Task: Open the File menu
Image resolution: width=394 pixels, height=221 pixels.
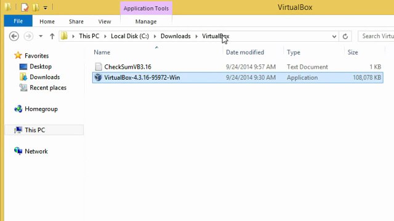Action: (18, 21)
